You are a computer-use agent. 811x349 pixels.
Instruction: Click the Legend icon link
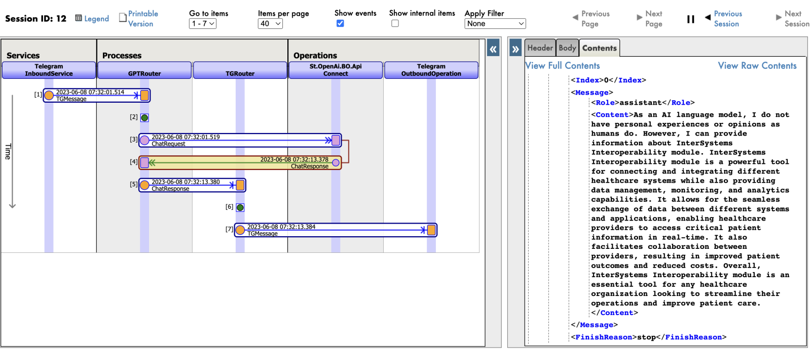click(x=79, y=18)
